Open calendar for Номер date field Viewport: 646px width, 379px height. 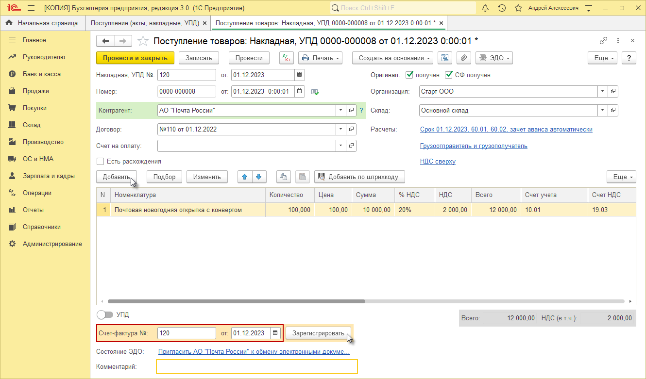(300, 91)
